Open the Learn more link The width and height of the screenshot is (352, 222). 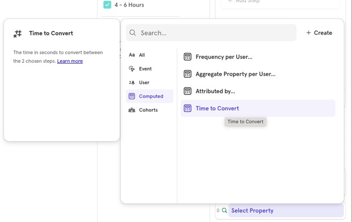point(70,61)
